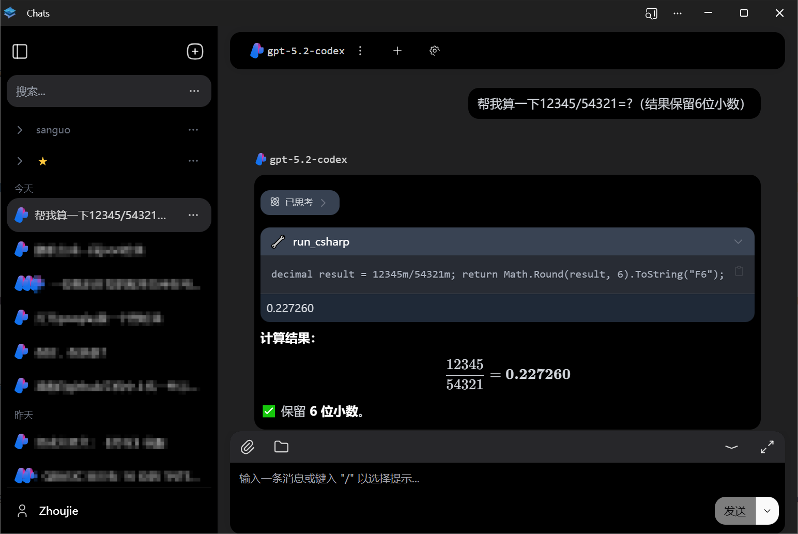Click the 发送 send button
This screenshot has width=798, height=534.
click(734, 511)
